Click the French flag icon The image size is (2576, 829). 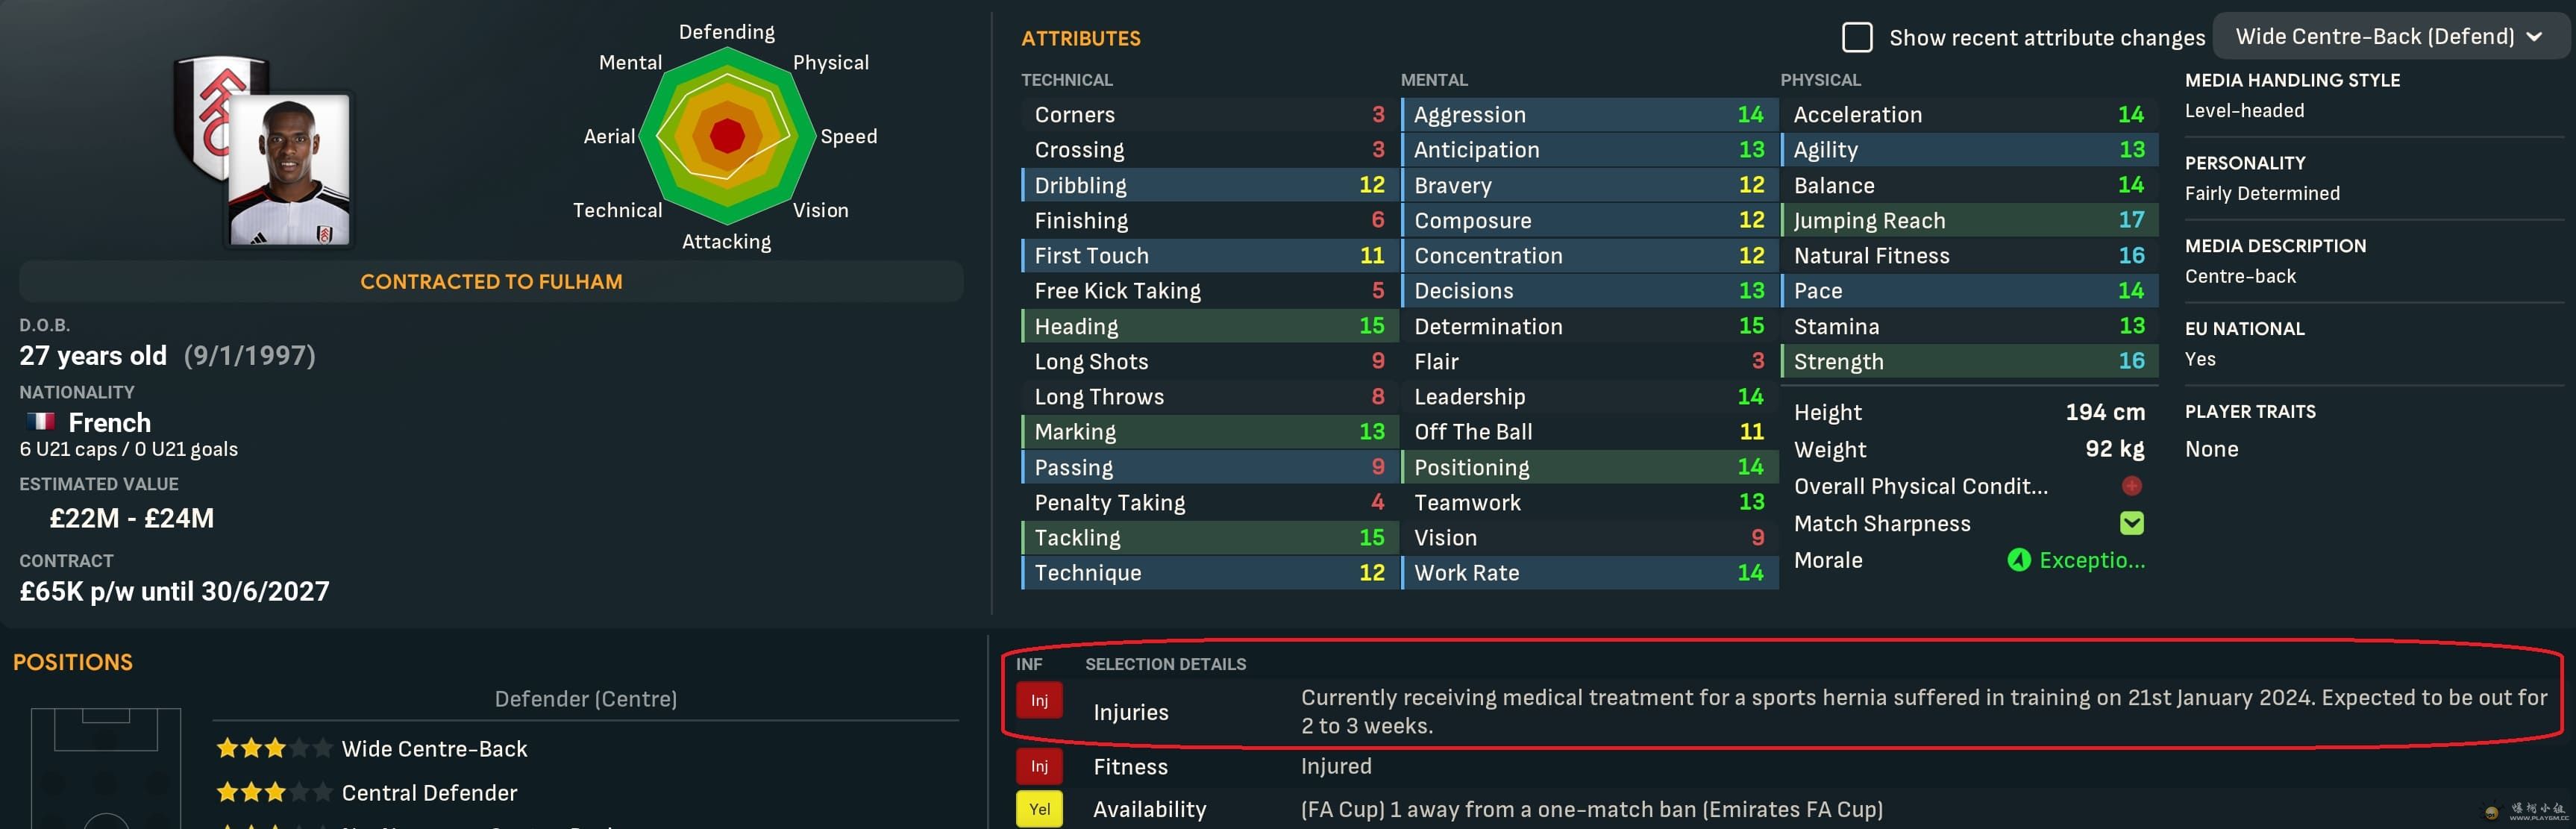tap(41, 421)
